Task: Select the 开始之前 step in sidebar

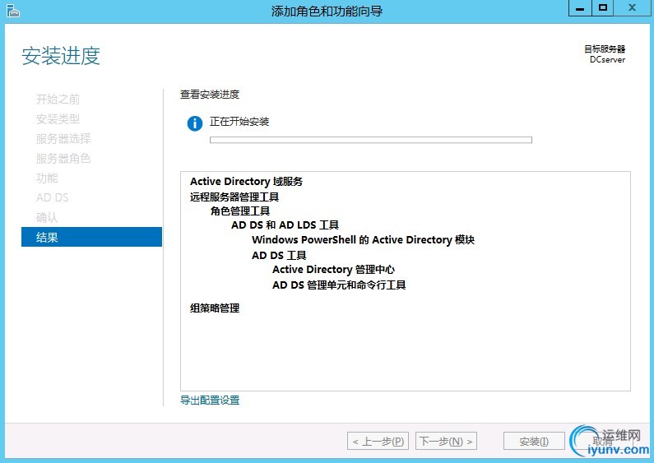Action: coord(58,100)
